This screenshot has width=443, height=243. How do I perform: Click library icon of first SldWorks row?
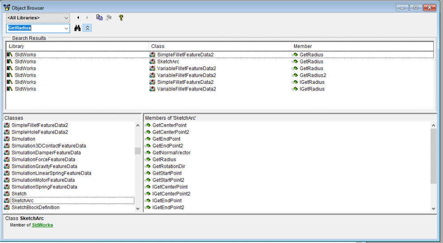[10, 55]
